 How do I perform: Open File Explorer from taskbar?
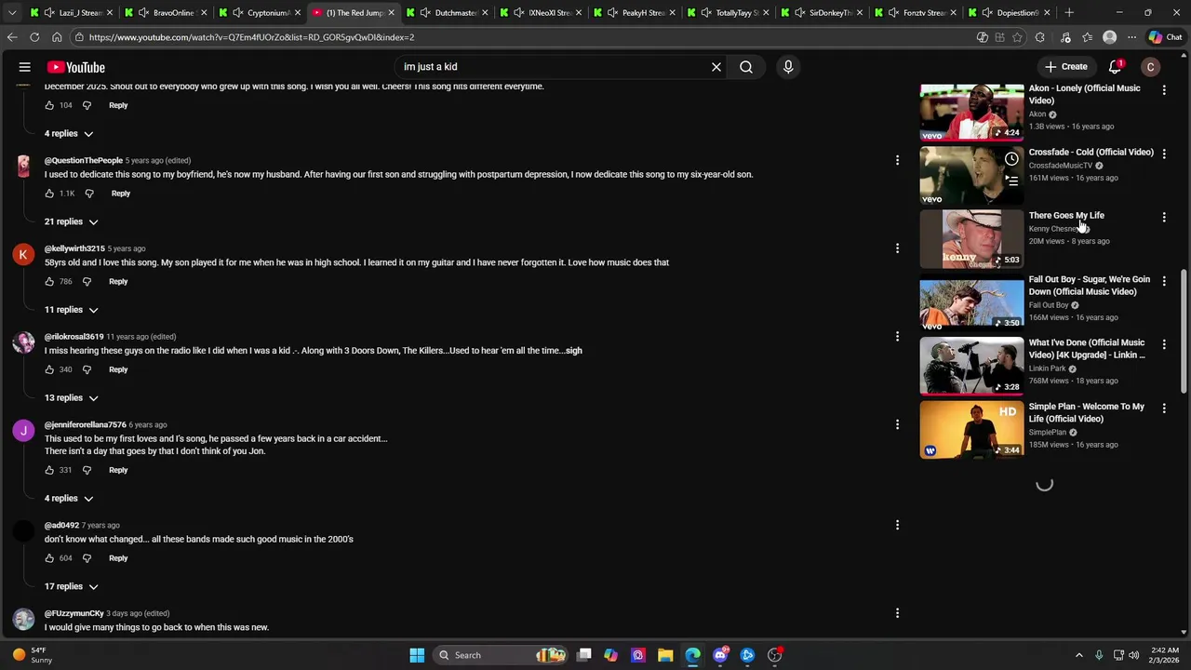(x=665, y=655)
